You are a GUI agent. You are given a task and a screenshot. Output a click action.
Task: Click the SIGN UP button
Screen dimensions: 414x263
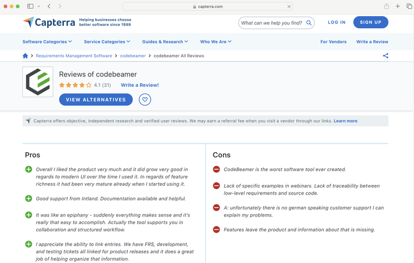tap(371, 22)
